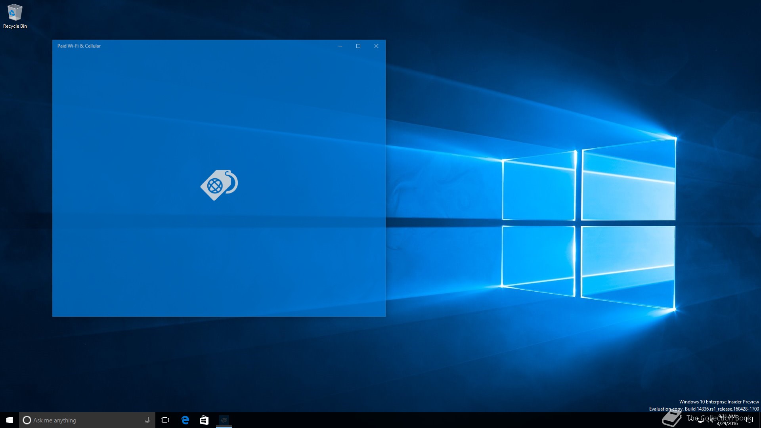Open the network status tray icon
The height and width of the screenshot is (428, 761).
pyautogui.click(x=700, y=420)
